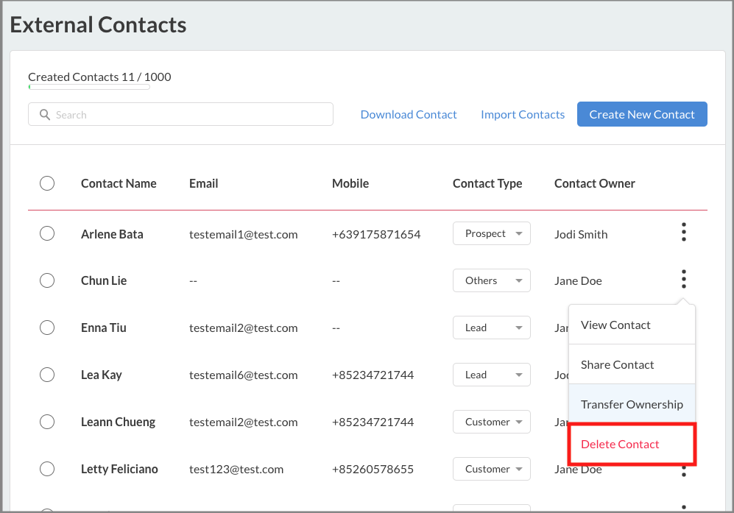The width and height of the screenshot is (734, 513).
Task: Expand the Lead dropdown for Lea Kay
Action: pyautogui.click(x=492, y=375)
